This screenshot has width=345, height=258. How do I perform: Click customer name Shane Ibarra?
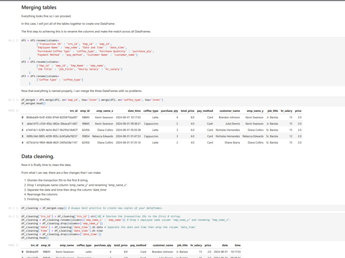232,143
